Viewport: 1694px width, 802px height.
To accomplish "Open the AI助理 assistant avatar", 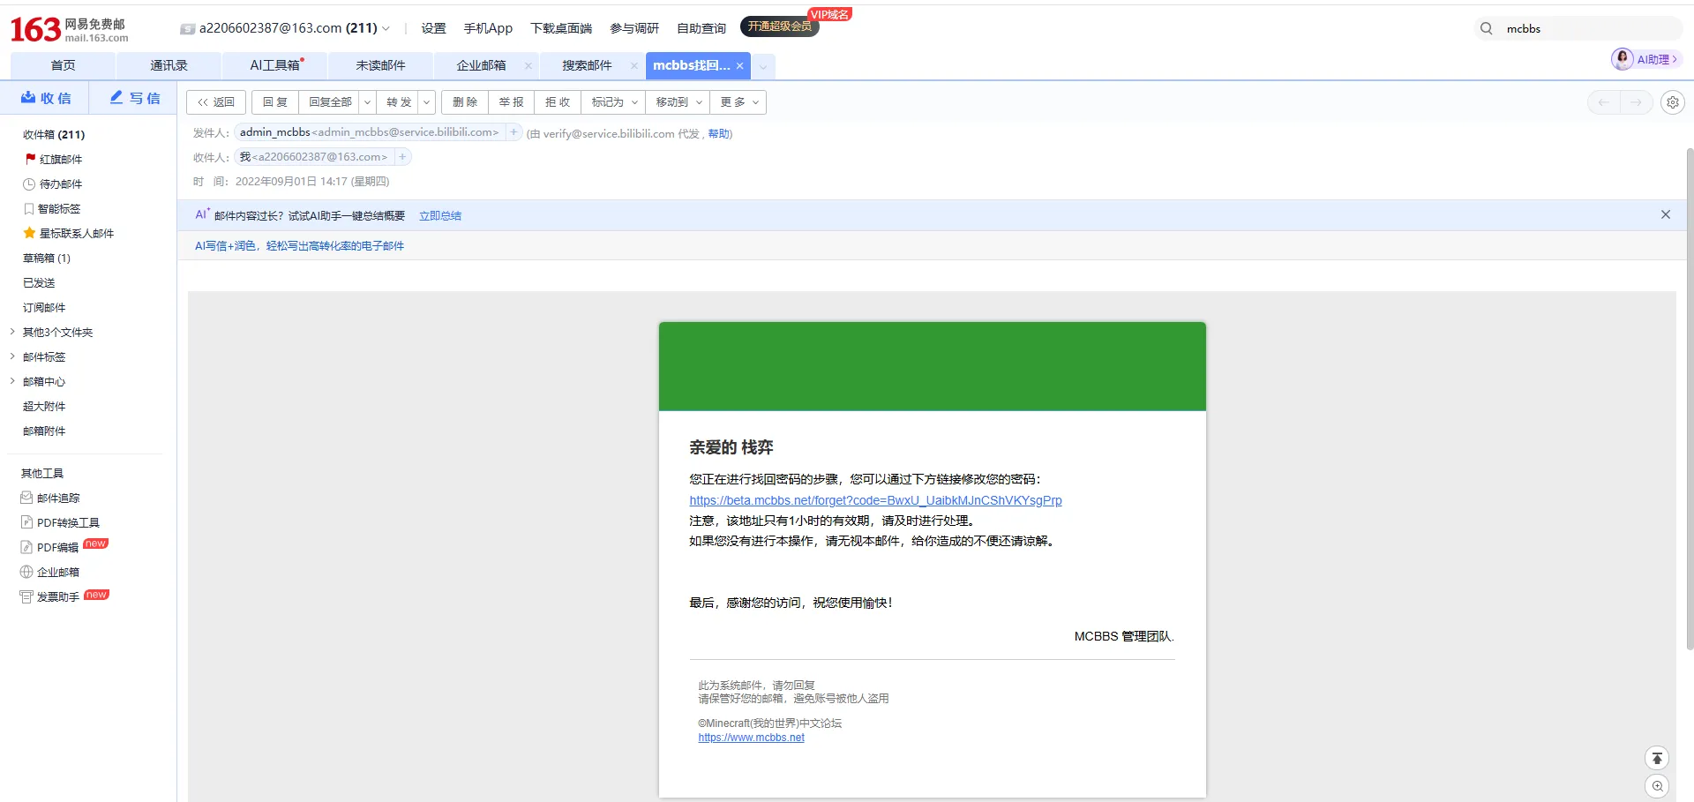I will 1622,59.
